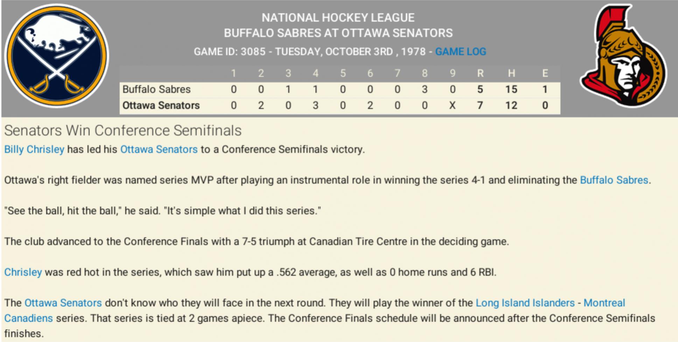The width and height of the screenshot is (678, 342).
Task: Select Ottawa Senators name in the linescore
Action: tap(161, 105)
